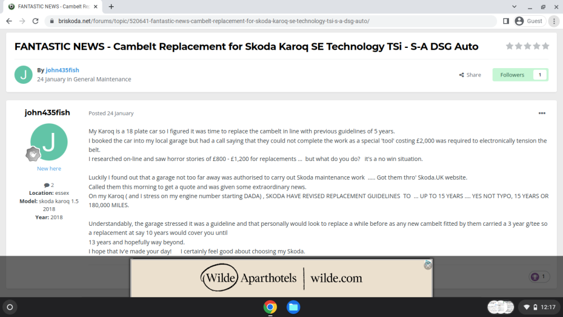Viewport: 563px width, 317px height.
Task: Open the Wilde Aparthotels banner ad
Action: (281, 278)
